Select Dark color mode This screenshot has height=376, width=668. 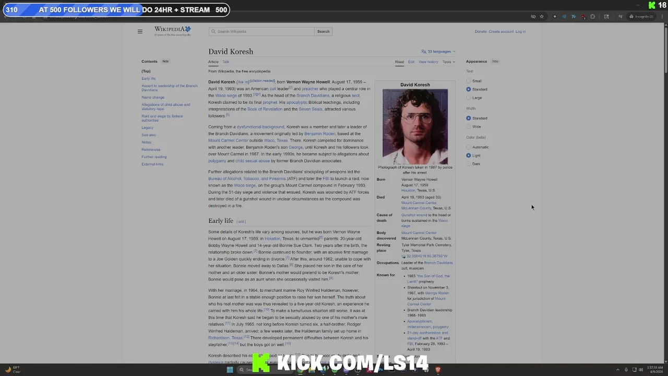[468, 164]
